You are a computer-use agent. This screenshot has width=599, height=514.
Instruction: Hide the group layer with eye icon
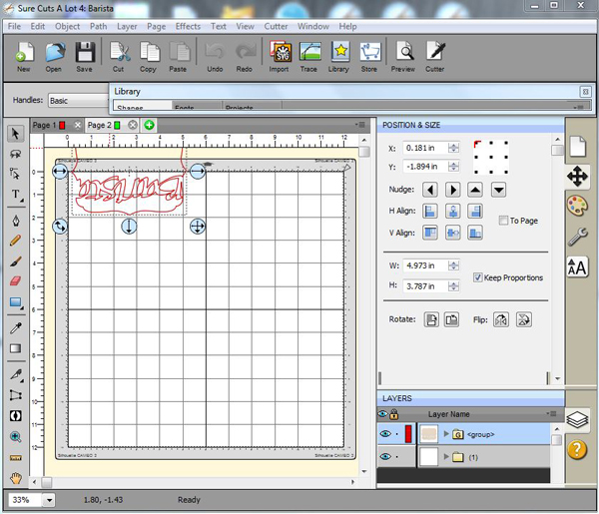point(383,434)
